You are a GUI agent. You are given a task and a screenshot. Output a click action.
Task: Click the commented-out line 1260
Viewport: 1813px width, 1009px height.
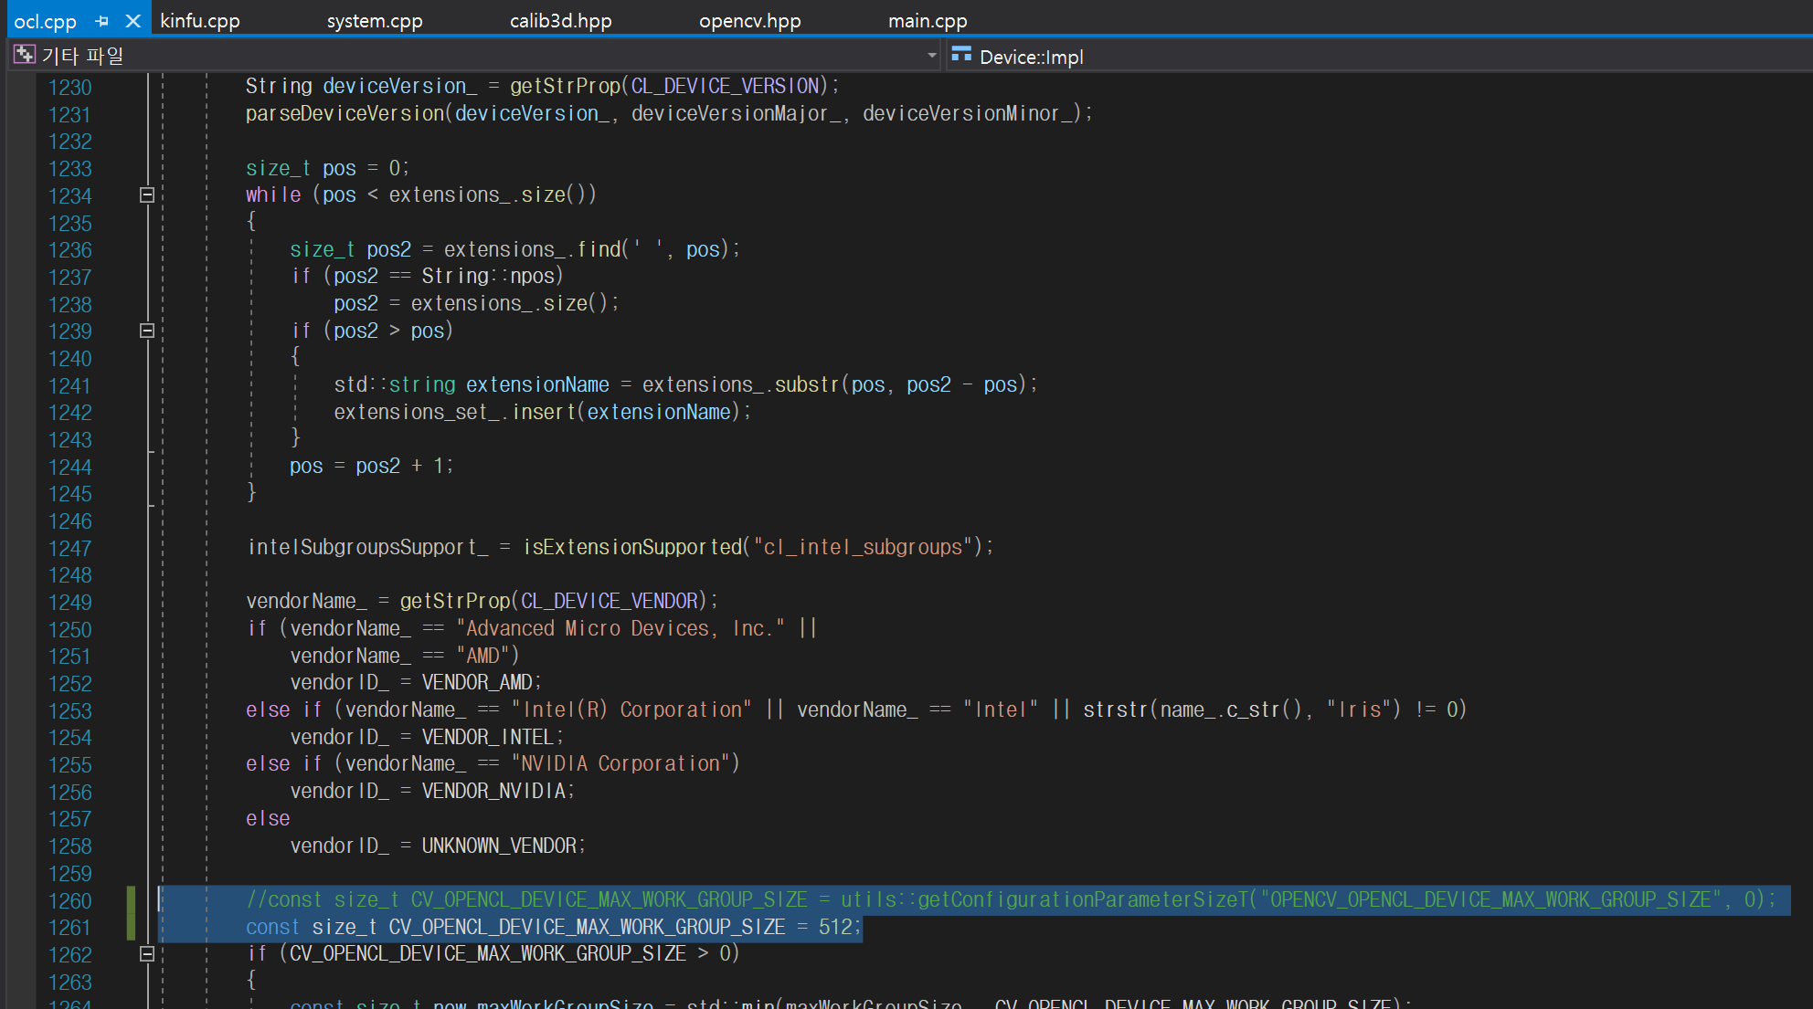click(1010, 899)
